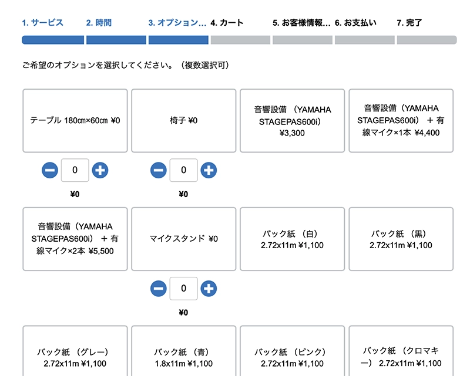Focus the 椅子 quantity input field
The width and height of the screenshot is (470, 376).
pyautogui.click(x=184, y=170)
